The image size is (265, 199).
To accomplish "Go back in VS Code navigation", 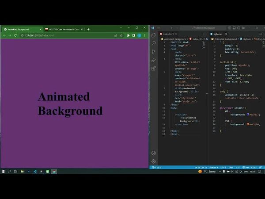I will (172, 28).
